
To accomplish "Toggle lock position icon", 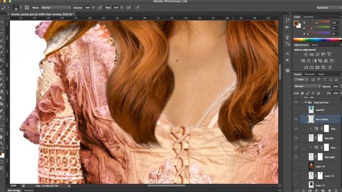I will 313,93.
